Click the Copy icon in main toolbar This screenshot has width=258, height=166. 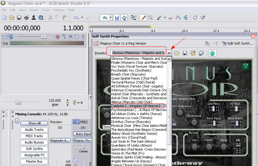click(58, 17)
